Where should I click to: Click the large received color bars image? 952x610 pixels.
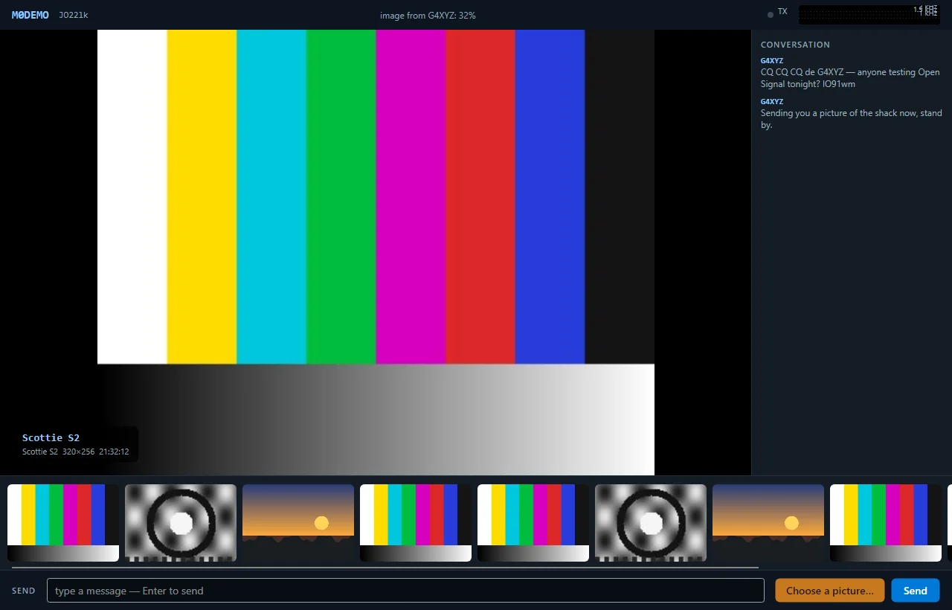pos(376,252)
